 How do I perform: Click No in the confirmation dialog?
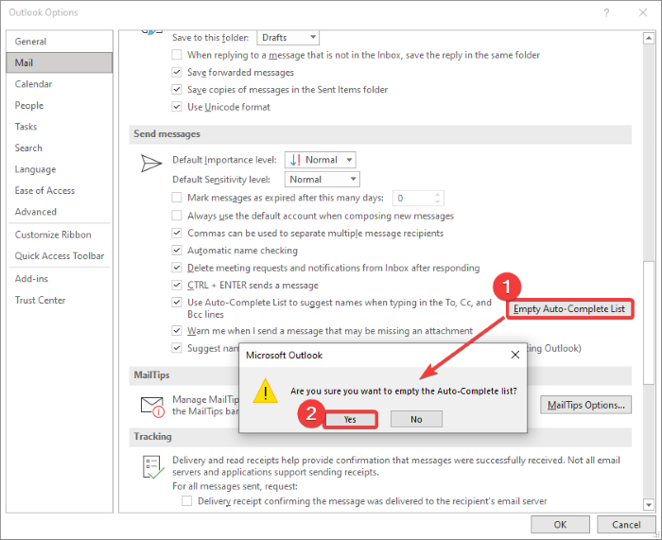[x=416, y=419]
